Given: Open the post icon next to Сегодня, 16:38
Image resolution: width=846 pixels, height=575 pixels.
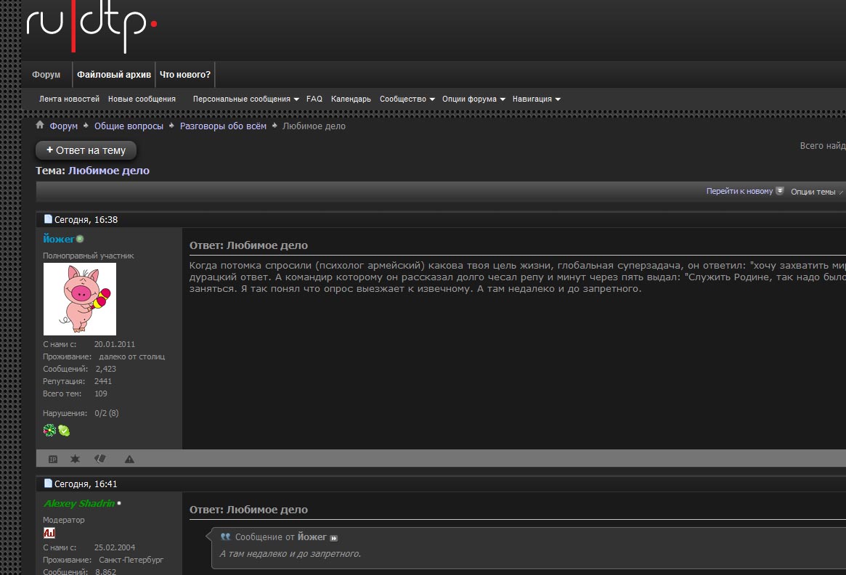Looking at the screenshot, I should click(x=48, y=219).
